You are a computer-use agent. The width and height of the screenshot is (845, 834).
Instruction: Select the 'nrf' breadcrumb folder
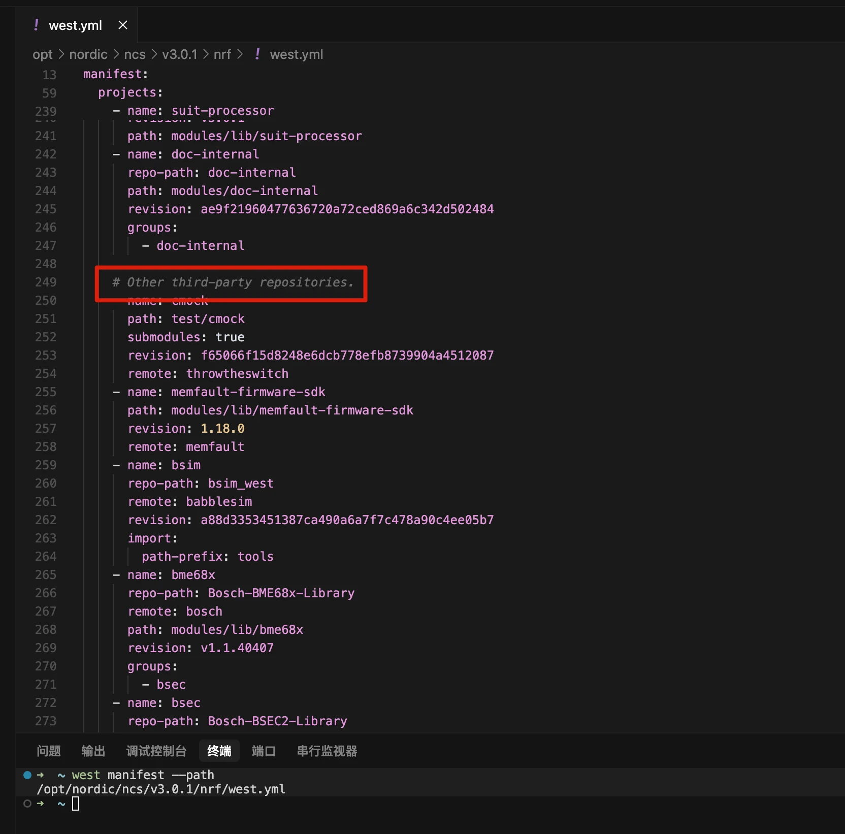point(222,54)
